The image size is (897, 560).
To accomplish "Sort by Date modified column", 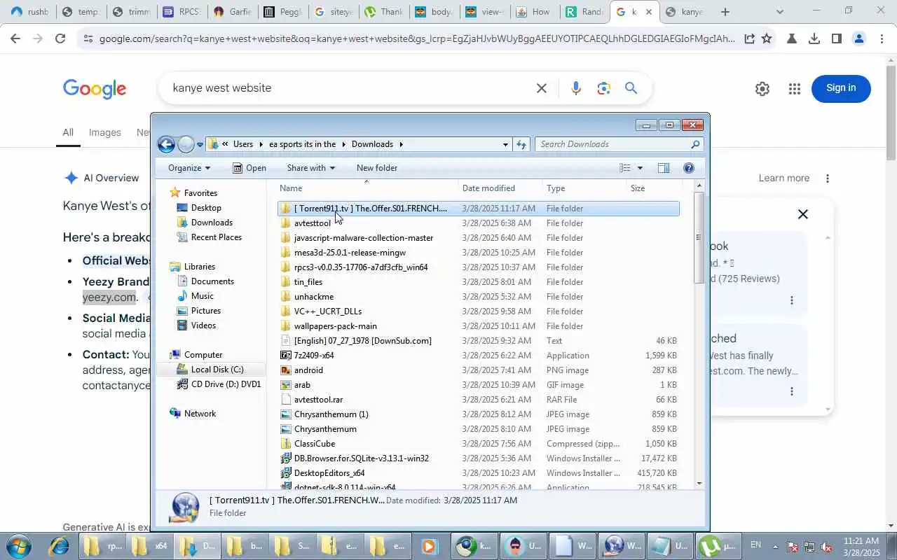I will (500, 188).
